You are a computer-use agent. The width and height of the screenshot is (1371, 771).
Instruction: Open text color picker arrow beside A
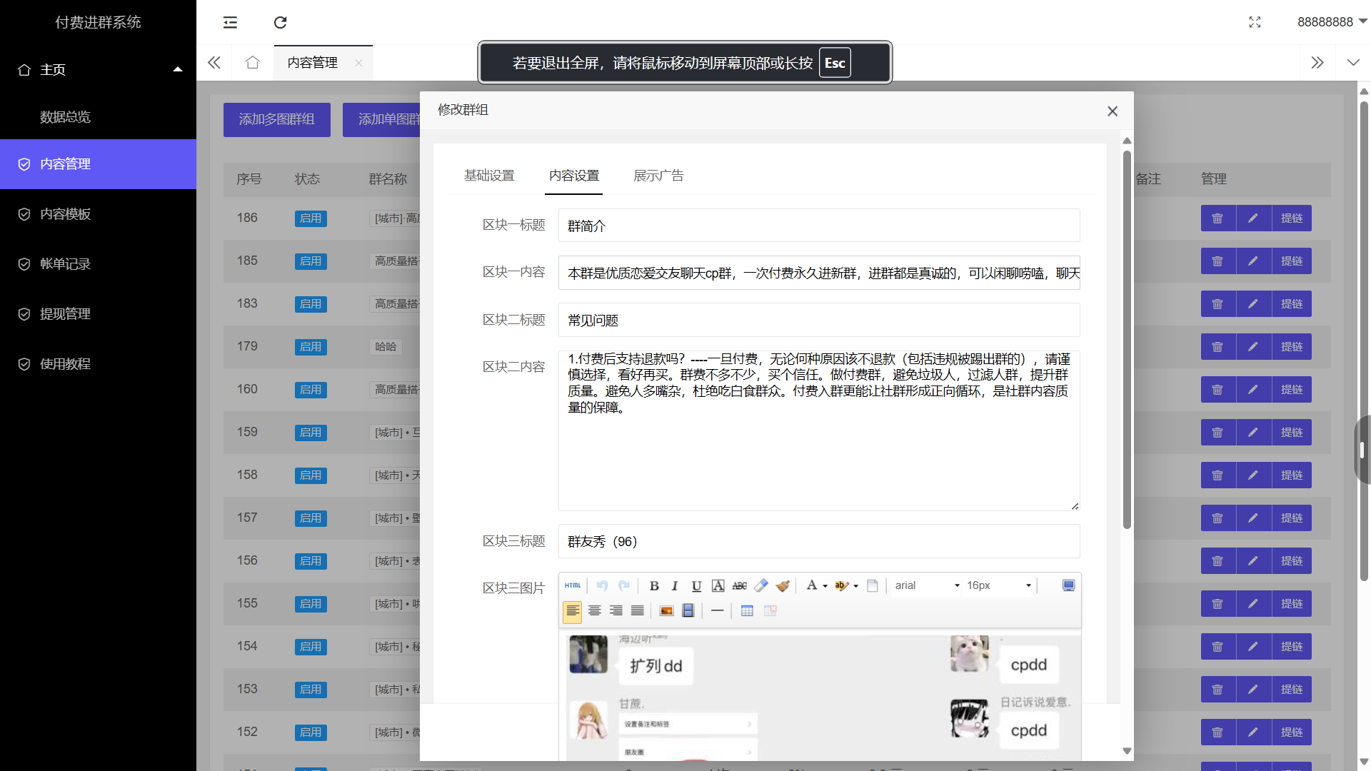point(825,586)
